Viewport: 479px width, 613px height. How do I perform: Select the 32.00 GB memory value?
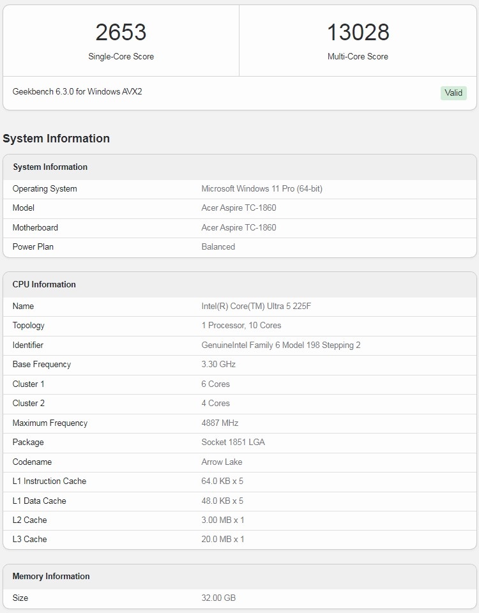click(x=218, y=598)
